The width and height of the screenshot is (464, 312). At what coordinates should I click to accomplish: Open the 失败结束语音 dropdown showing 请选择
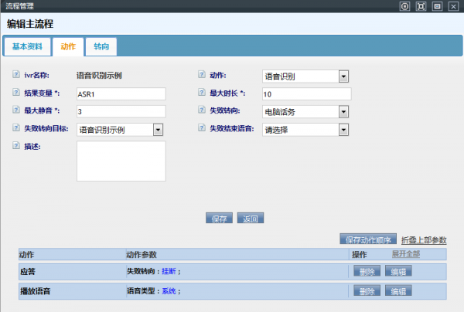click(x=305, y=130)
